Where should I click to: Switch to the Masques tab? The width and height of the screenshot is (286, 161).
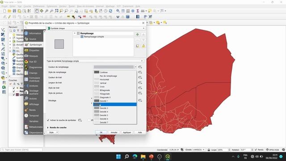pyautogui.click(x=34, y=56)
